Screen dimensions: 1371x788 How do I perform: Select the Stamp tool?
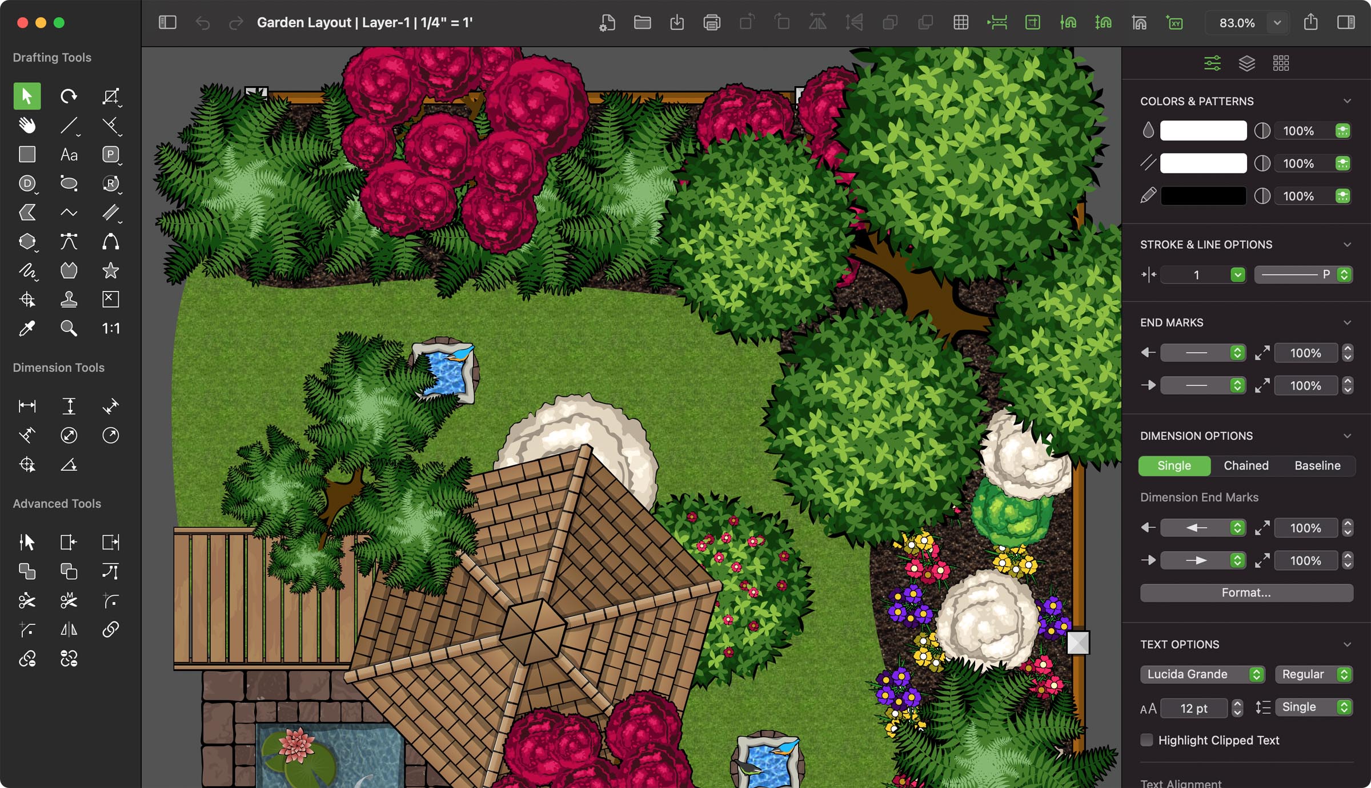pyautogui.click(x=69, y=299)
